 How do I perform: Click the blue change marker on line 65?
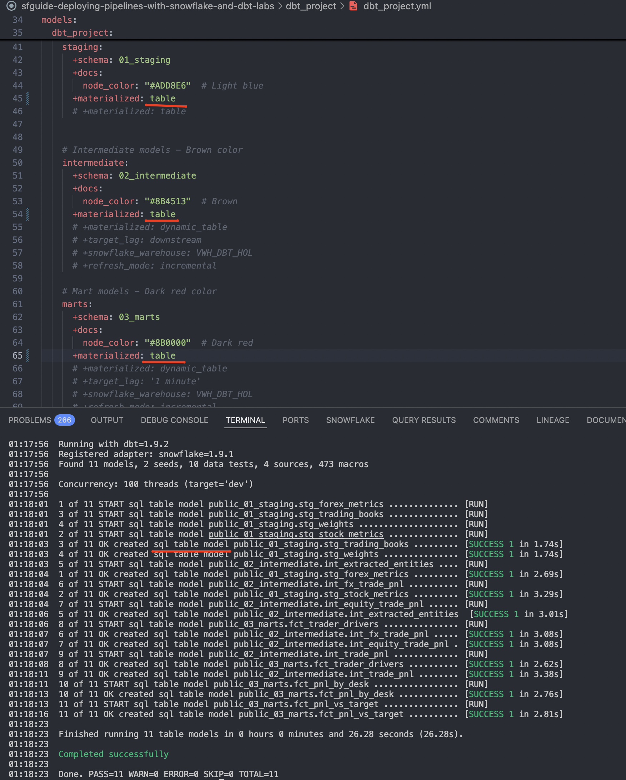[28, 356]
